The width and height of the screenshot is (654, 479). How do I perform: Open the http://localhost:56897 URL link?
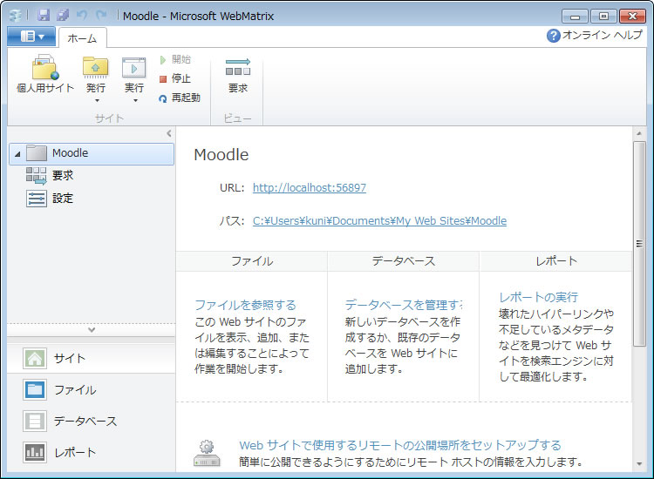[309, 187]
